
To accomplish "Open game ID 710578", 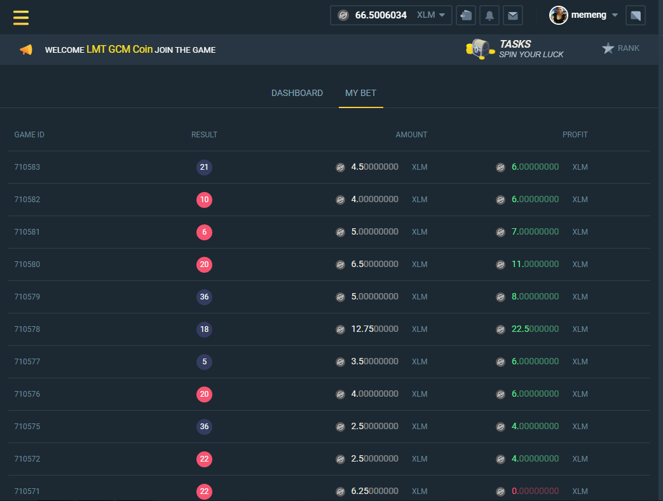I will 27,329.
